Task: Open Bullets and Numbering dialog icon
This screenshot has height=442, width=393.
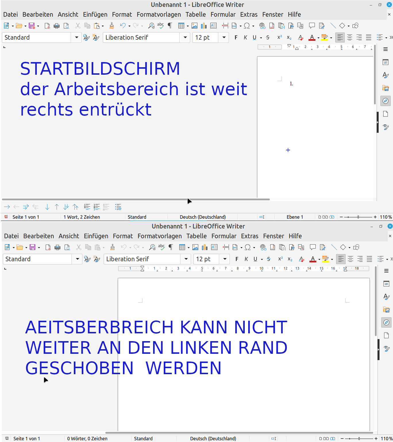Action: 118,207
